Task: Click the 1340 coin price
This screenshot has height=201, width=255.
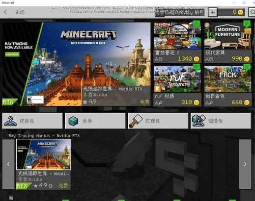Action: (x=185, y=59)
